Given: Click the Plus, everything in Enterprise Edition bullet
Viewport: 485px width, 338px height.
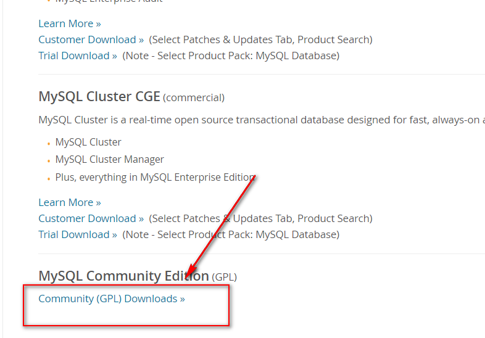Looking at the screenshot, I should [x=155, y=177].
